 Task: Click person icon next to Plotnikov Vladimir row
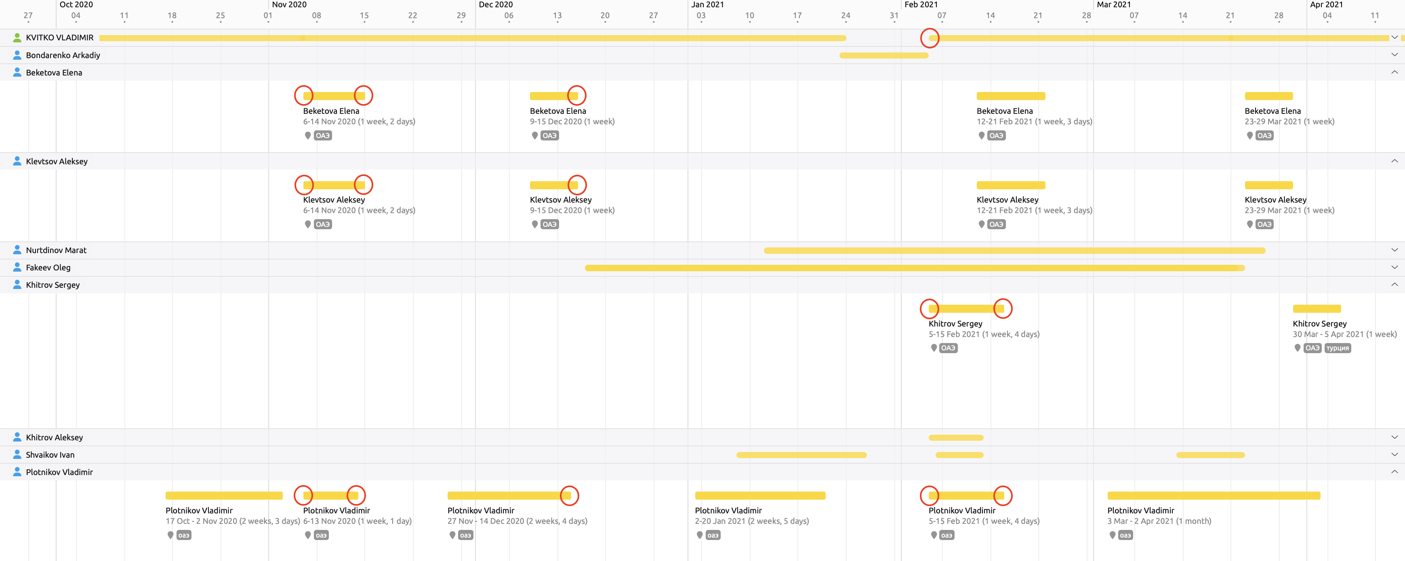point(17,472)
